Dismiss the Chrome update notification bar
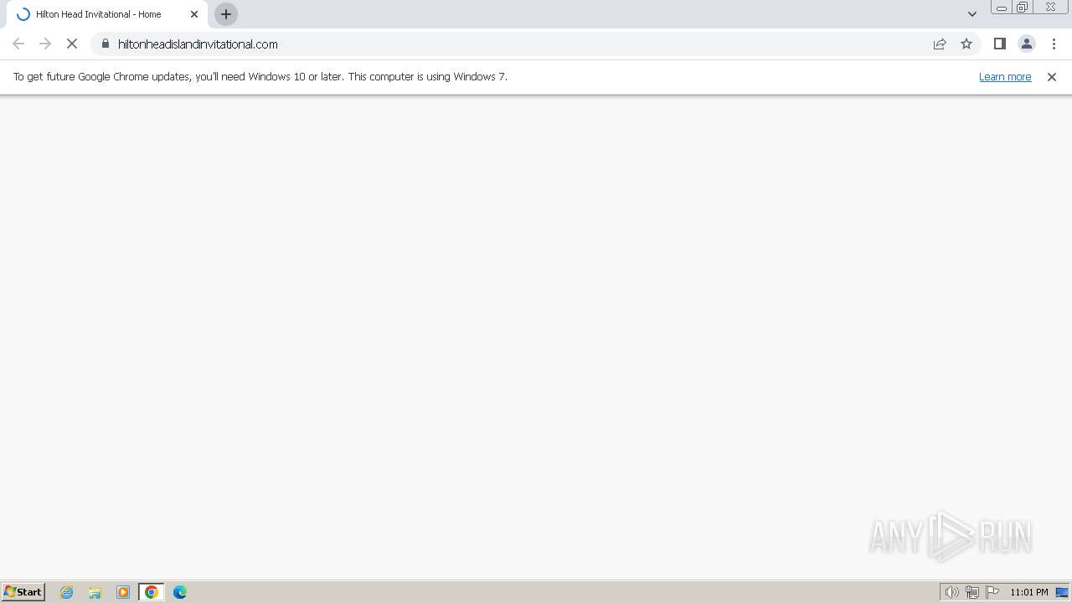This screenshot has height=603, width=1072. coord(1052,76)
